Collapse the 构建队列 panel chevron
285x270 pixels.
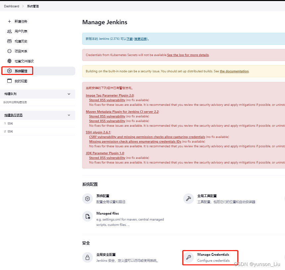coord(69,94)
